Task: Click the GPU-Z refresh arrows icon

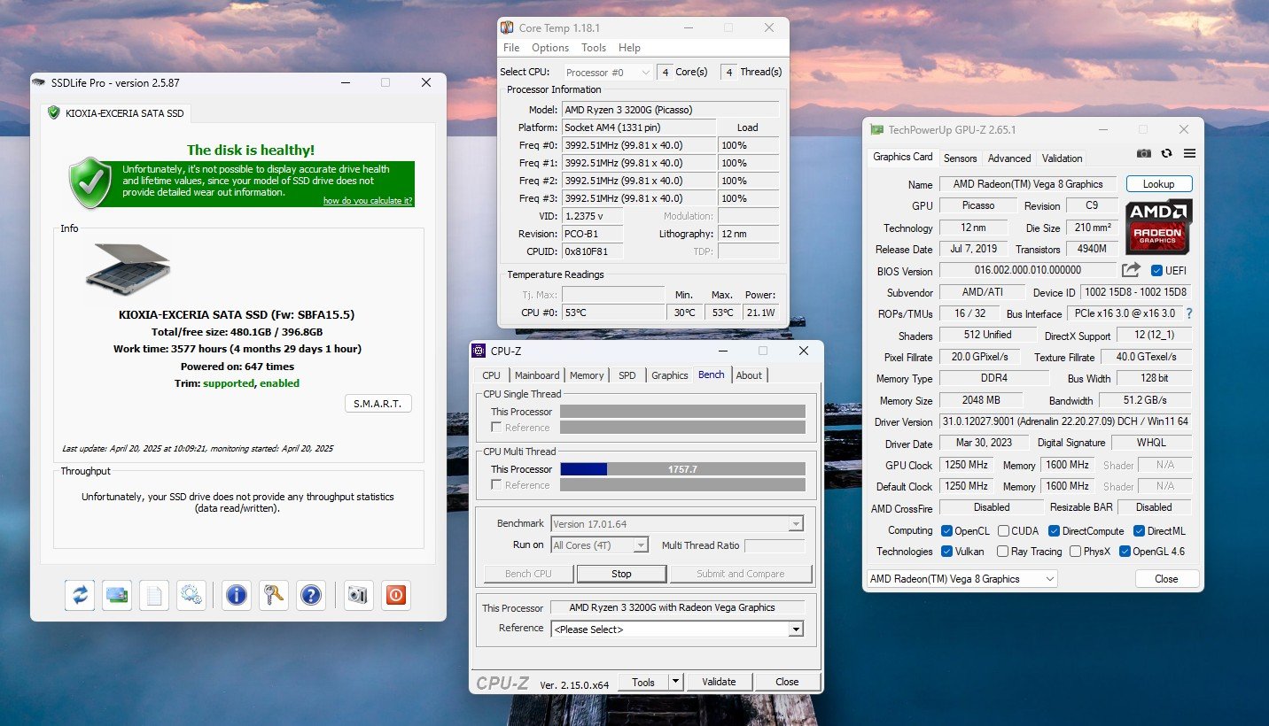Action: [1167, 154]
